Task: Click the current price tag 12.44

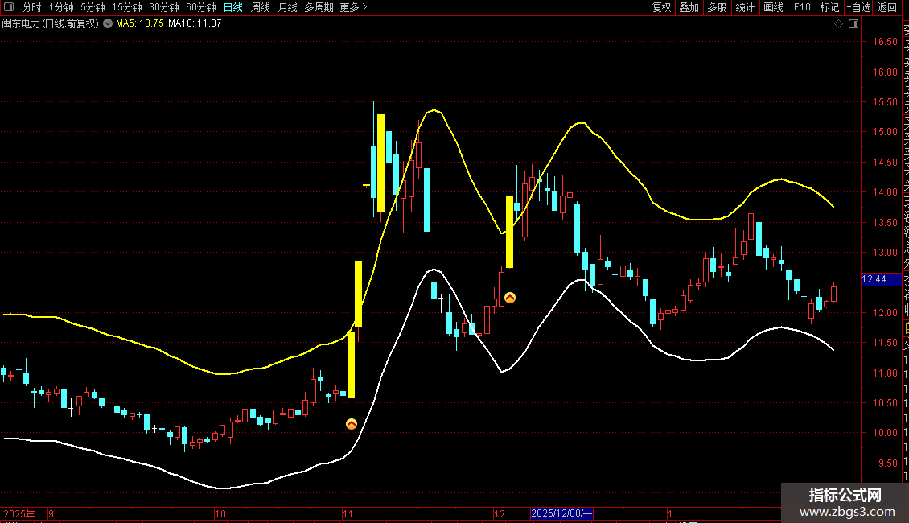Action: 882,279
